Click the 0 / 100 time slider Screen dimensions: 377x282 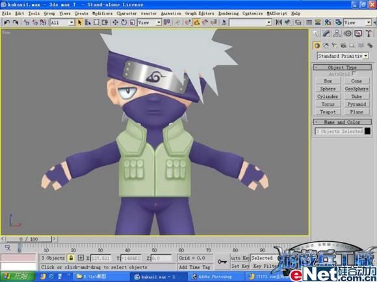tap(29, 239)
